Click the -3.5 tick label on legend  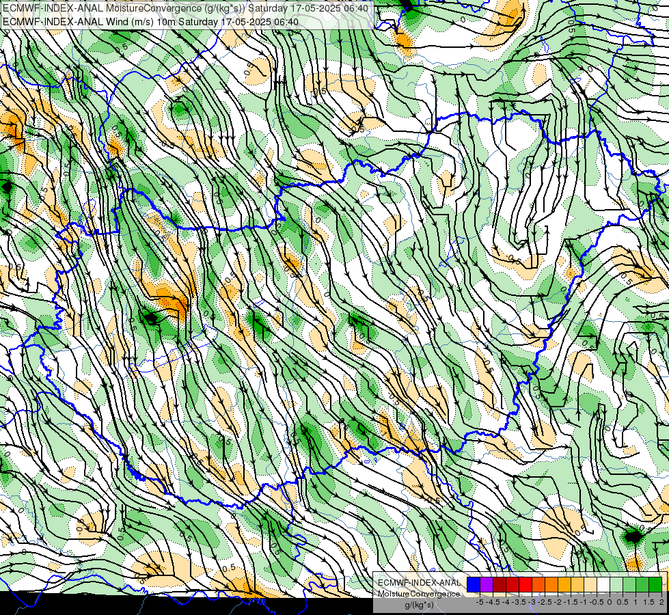(x=519, y=602)
